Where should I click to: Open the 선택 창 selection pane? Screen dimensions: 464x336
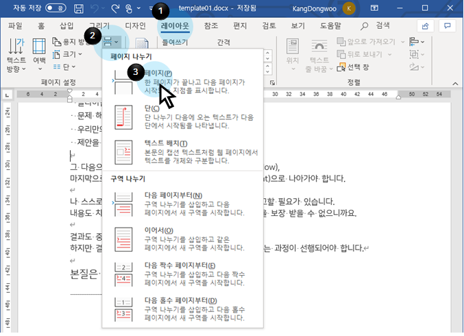[x=353, y=67]
